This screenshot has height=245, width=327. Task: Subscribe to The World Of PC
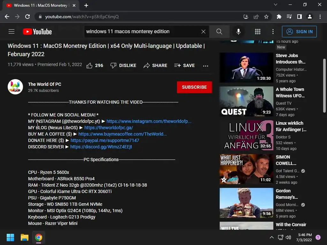(x=194, y=87)
